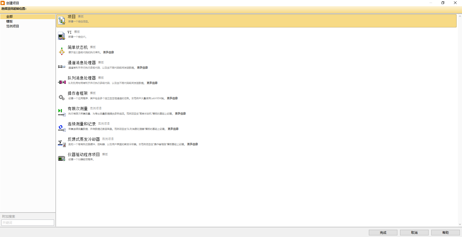Click the Queued Message Handler (队列消息处理器) icon
The height and width of the screenshot is (237, 462).
coord(62,82)
